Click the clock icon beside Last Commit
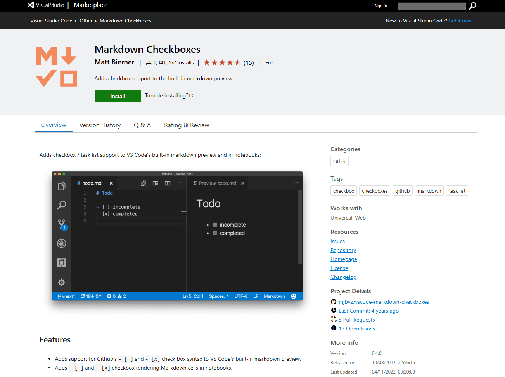Screen dimensions: 505x377 (x=334, y=310)
